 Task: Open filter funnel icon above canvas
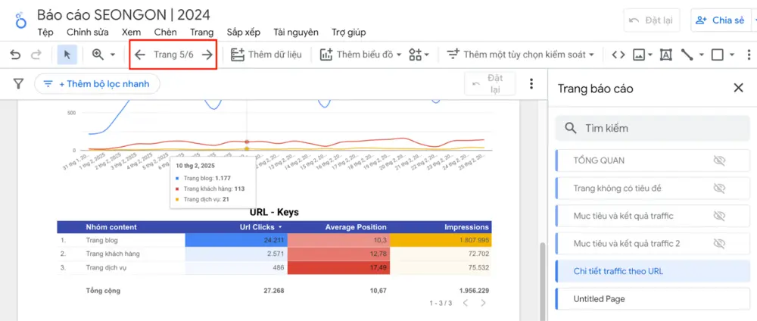pos(18,84)
